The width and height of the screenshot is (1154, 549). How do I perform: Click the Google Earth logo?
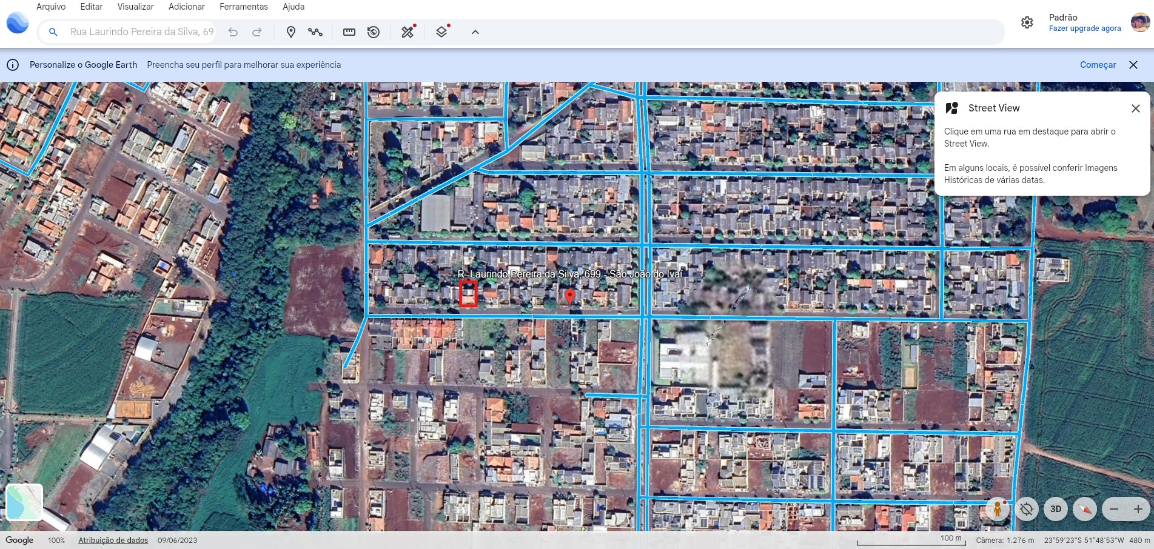pos(18,23)
